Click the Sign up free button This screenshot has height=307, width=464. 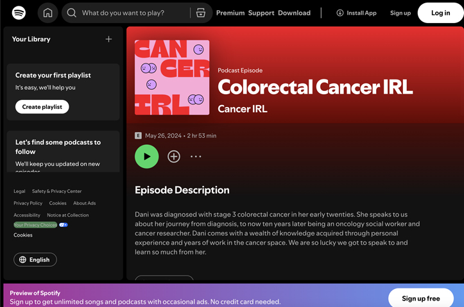(420, 298)
